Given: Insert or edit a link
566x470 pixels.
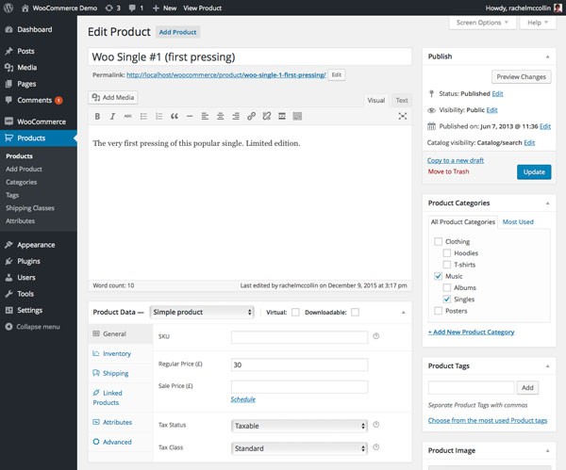Looking at the screenshot, I should pyautogui.click(x=251, y=116).
